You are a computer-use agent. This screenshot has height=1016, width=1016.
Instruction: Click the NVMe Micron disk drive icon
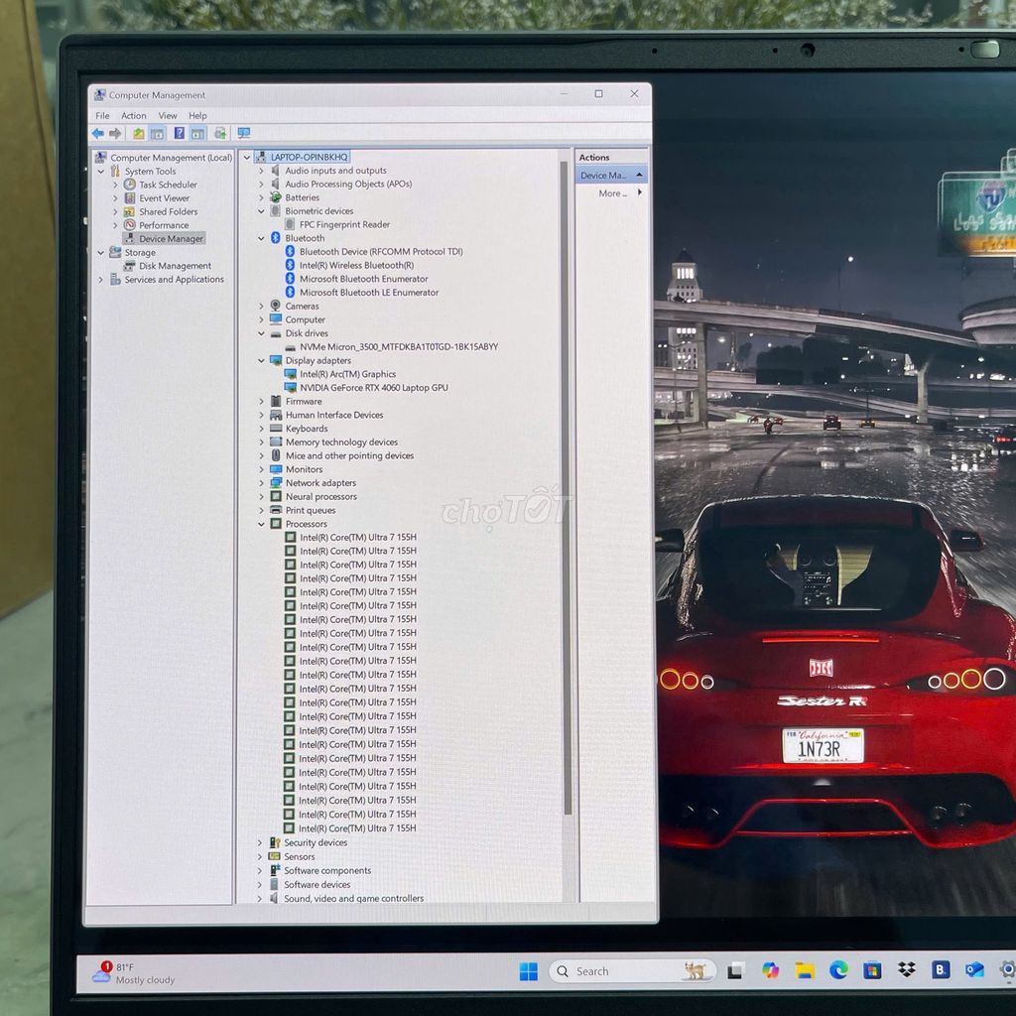point(291,347)
